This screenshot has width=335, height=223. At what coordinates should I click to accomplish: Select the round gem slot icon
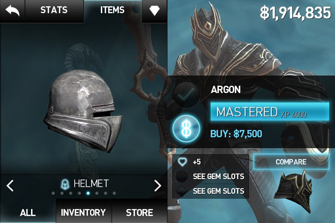[181, 177]
